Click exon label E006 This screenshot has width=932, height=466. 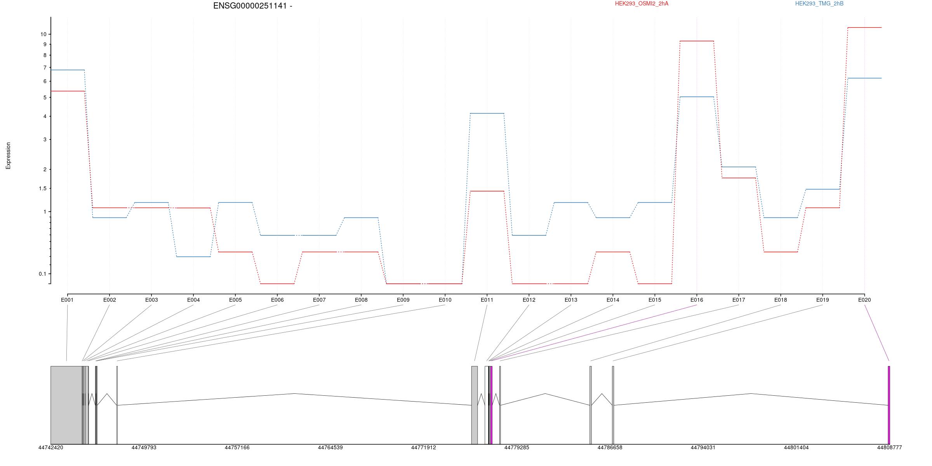277,300
